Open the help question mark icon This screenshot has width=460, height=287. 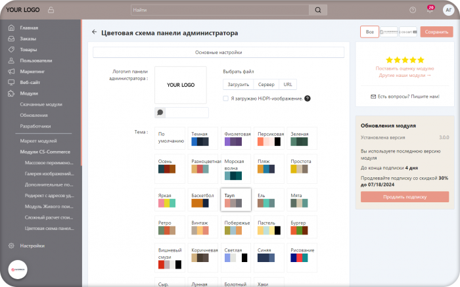pos(413,10)
